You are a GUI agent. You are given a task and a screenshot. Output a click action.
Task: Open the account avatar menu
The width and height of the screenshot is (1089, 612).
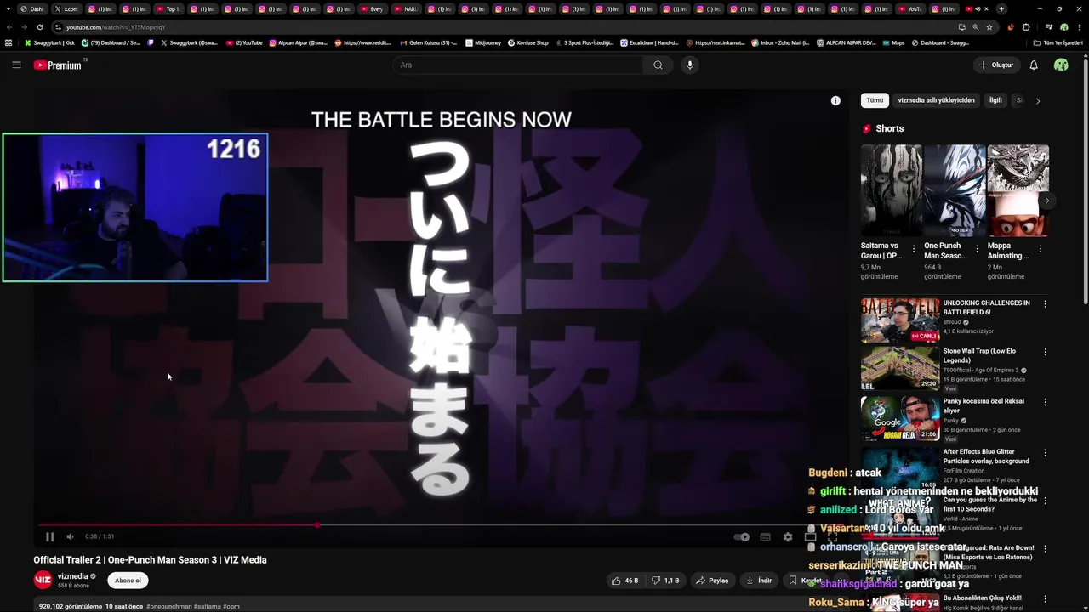coord(1061,65)
